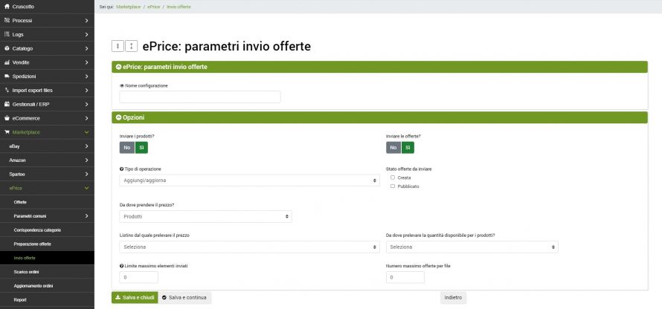Check the Pubblicato offer status checkbox
This screenshot has height=309, width=662.
tap(392, 186)
